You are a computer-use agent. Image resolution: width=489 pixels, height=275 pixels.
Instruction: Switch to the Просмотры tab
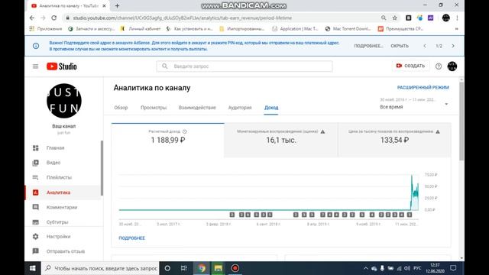coord(154,108)
